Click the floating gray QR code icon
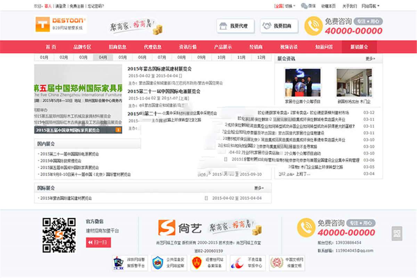The width and height of the screenshot is (417, 278). pos(397,234)
